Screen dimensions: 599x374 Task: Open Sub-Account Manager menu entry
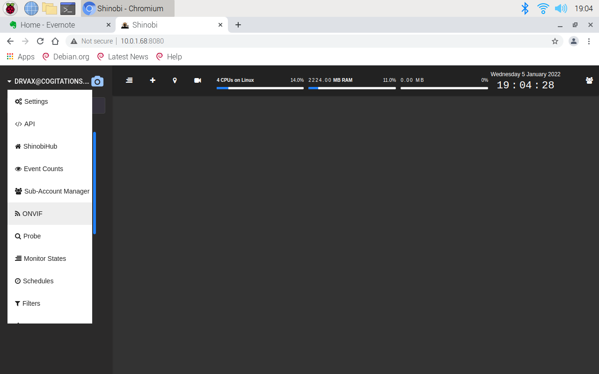coord(56,191)
